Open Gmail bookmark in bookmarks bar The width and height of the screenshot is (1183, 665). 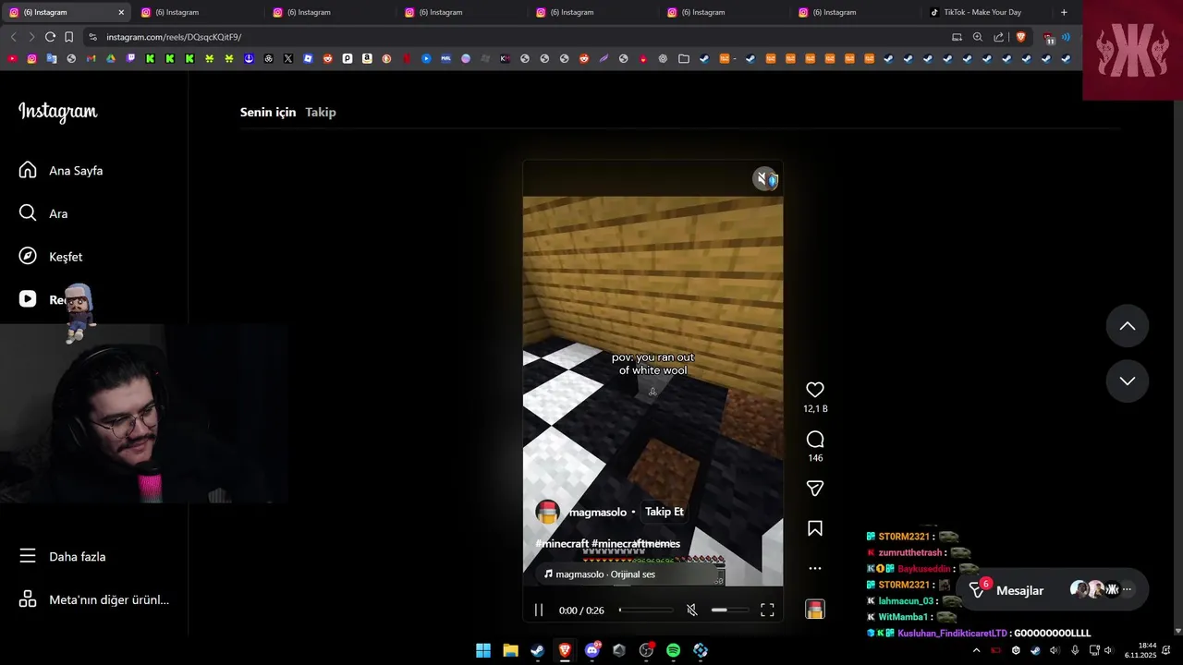[x=91, y=58]
